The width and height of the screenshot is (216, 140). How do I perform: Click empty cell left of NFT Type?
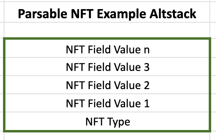(x=2, y=122)
